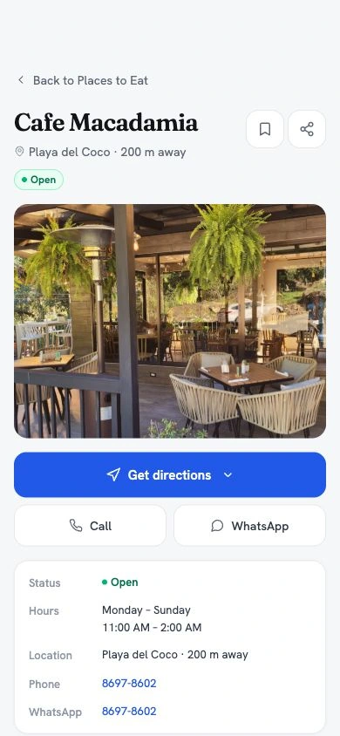Open the WhatsApp number 8697-8602 link

point(129,712)
